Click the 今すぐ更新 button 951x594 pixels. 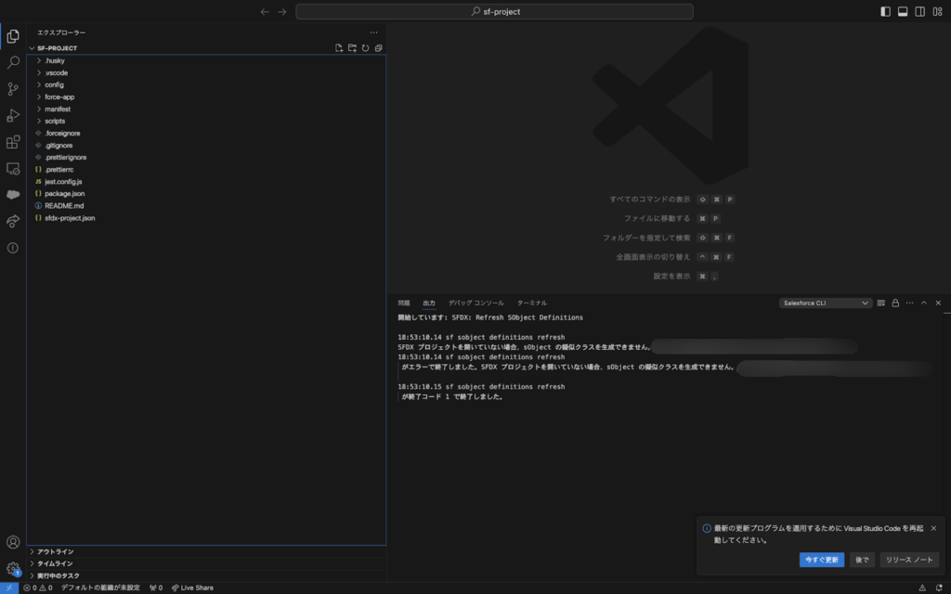point(821,560)
